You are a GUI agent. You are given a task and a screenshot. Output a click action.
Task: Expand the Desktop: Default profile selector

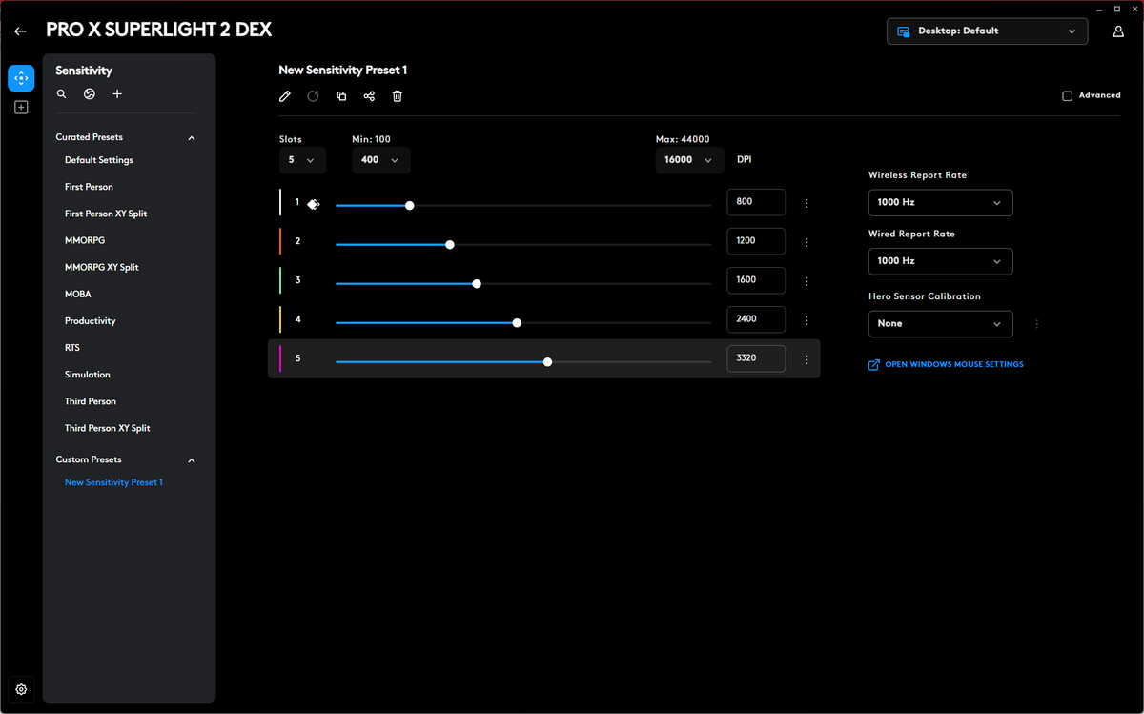[x=987, y=31]
